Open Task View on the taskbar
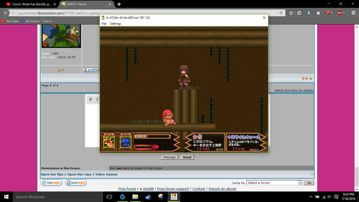Screen dimensions: 359x202 click(x=109, y=197)
